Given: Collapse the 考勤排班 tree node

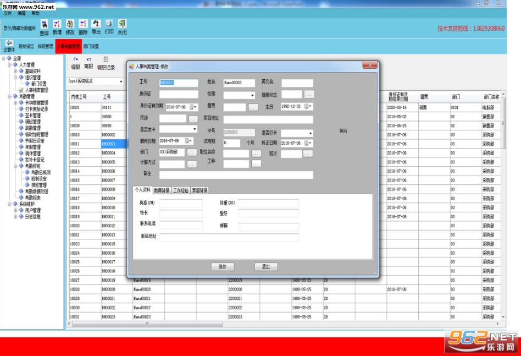Looking at the screenshot, I should pos(15,166).
